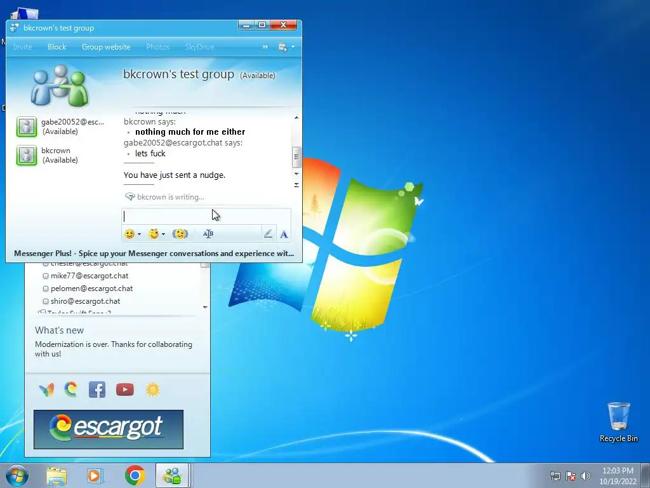Click 'nothing much for me either' message
650x488 pixels.
coord(190,132)
